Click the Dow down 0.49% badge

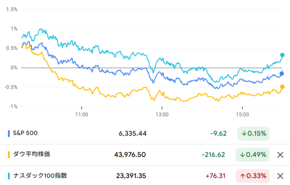(253, 154)
